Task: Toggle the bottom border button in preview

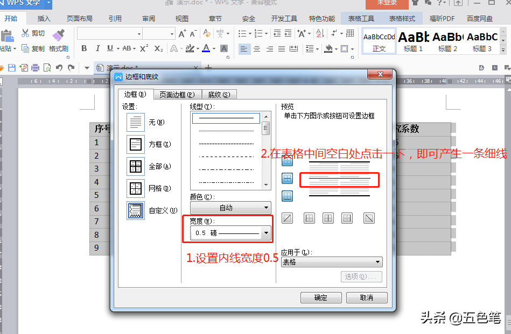Action: 287,196
